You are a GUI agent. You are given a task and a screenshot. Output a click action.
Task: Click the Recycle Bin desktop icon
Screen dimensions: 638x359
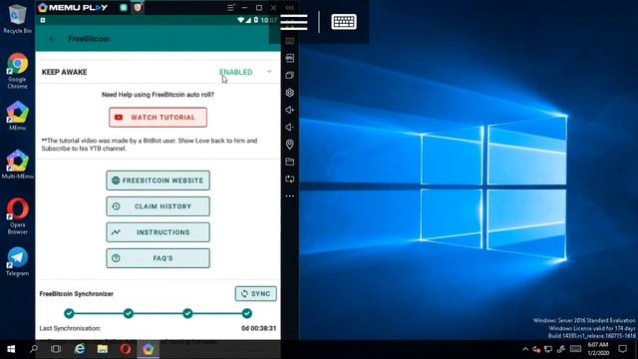coord(18,19)
